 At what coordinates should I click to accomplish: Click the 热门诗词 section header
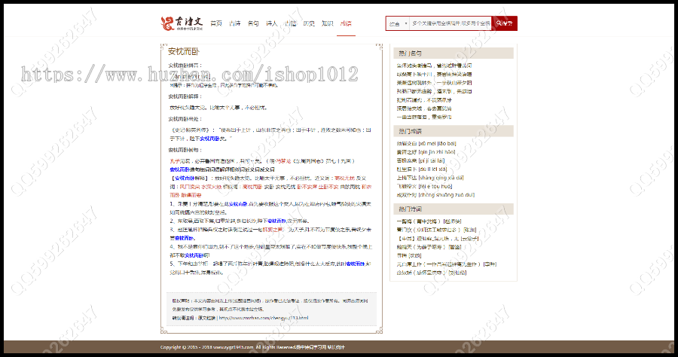pos(411,209)
